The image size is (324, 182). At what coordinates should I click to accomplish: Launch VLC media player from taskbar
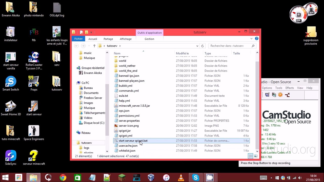coord(181,178)
